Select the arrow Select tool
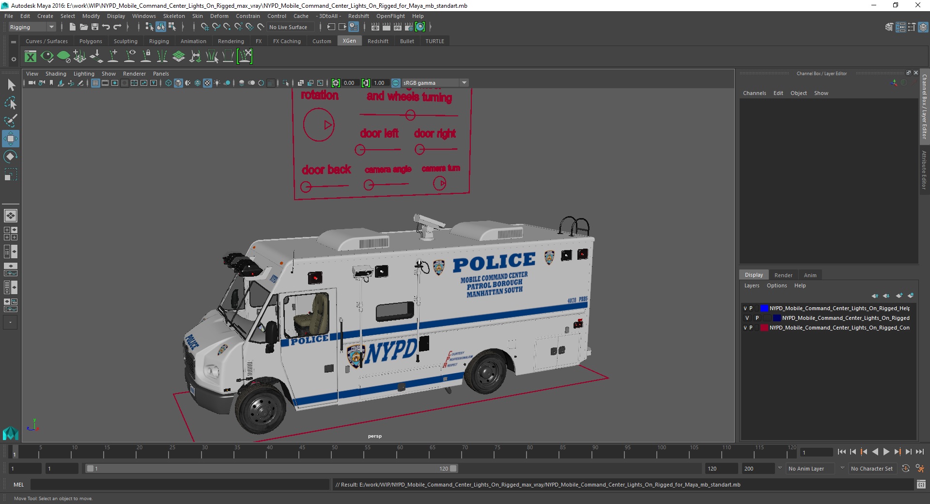 point(11,85)
